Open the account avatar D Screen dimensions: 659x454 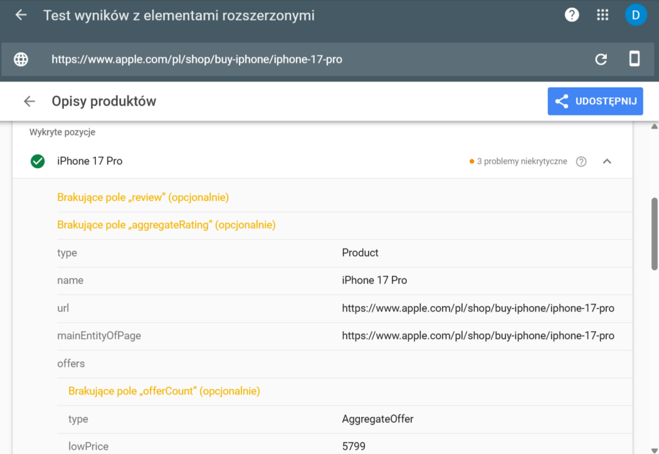635,15
